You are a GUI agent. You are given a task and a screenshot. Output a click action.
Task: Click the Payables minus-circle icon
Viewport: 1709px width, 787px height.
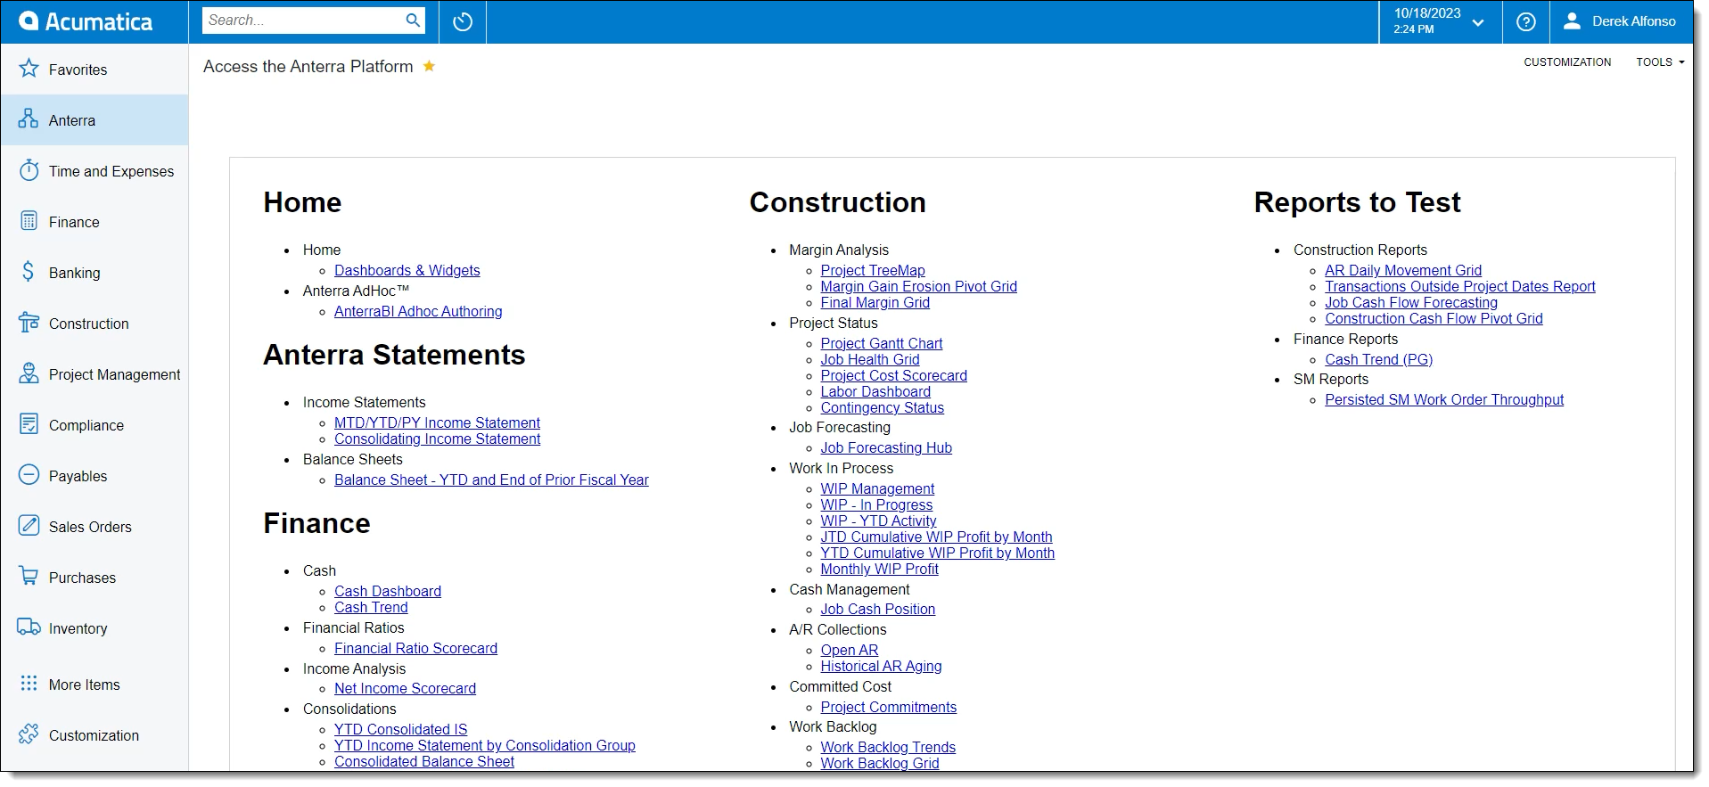tap(29, 475)
